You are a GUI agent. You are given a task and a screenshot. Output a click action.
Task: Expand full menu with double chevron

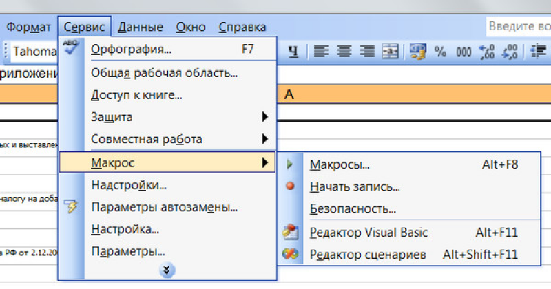click(x=167, y=270)
